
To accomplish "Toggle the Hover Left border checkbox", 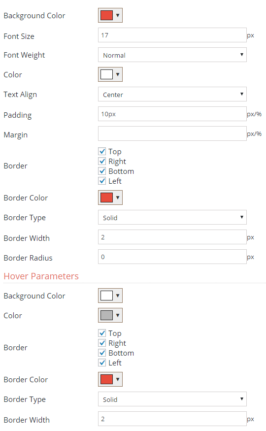I will coord(102,363).
